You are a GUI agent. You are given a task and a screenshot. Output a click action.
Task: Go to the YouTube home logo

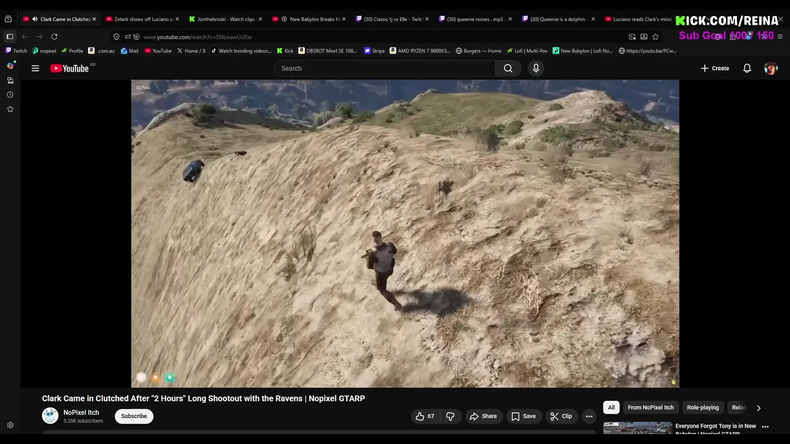tap(70, 68)
